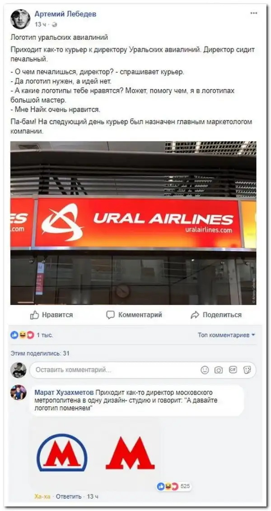This screenshot has height=511, width=271.
Task: Expand the Топ комментариев sorting dropdown
Action: click(227, 335)
